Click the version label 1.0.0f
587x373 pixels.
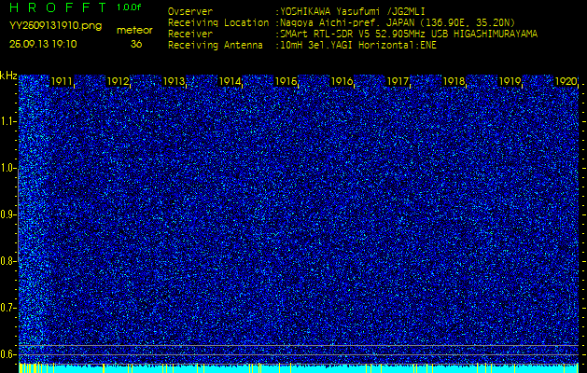(x=129, y=7)
